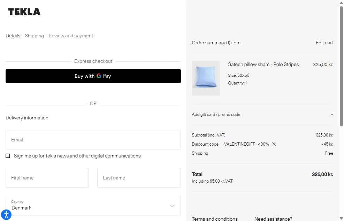Image resolution: width=344 pixels, height=221 pixels.
Task: Click the scrollbar up arrow
Action: click(x=341, y=3)
